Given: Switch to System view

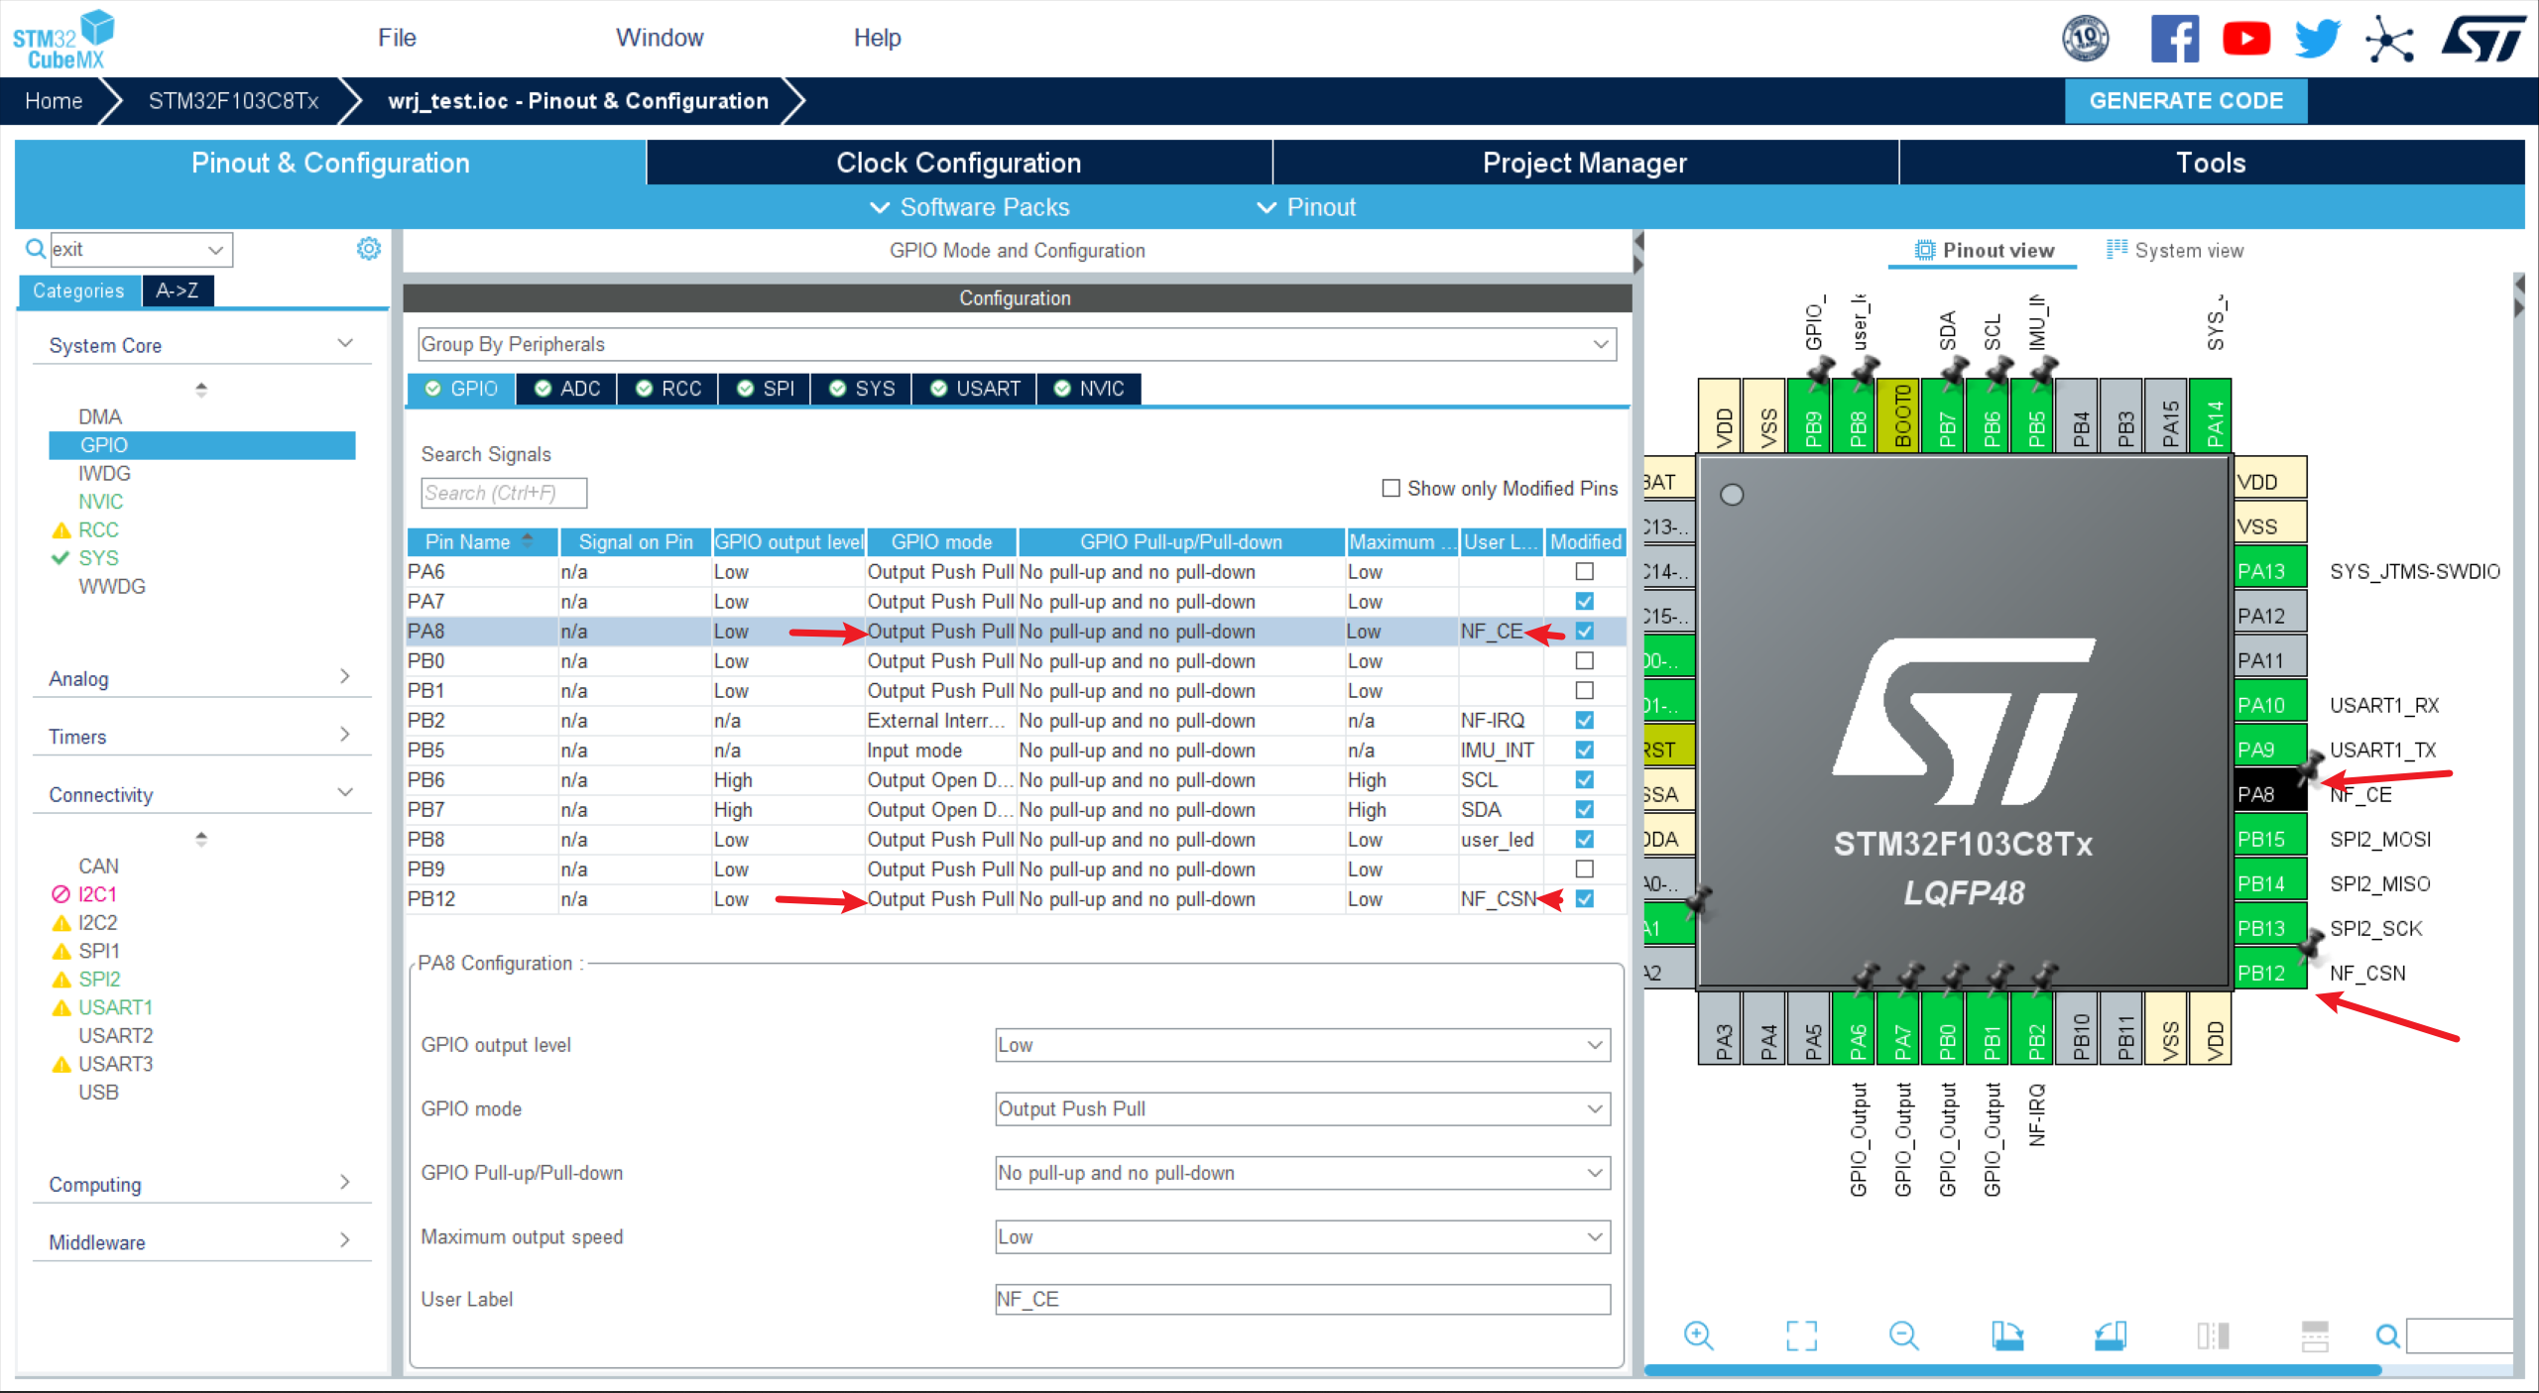Looking at the screenshot, I should pos(2175,251).
